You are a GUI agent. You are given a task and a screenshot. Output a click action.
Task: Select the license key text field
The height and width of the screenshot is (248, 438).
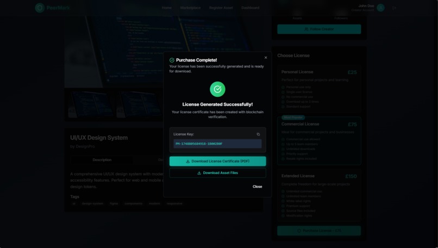[x=217, y=144]
